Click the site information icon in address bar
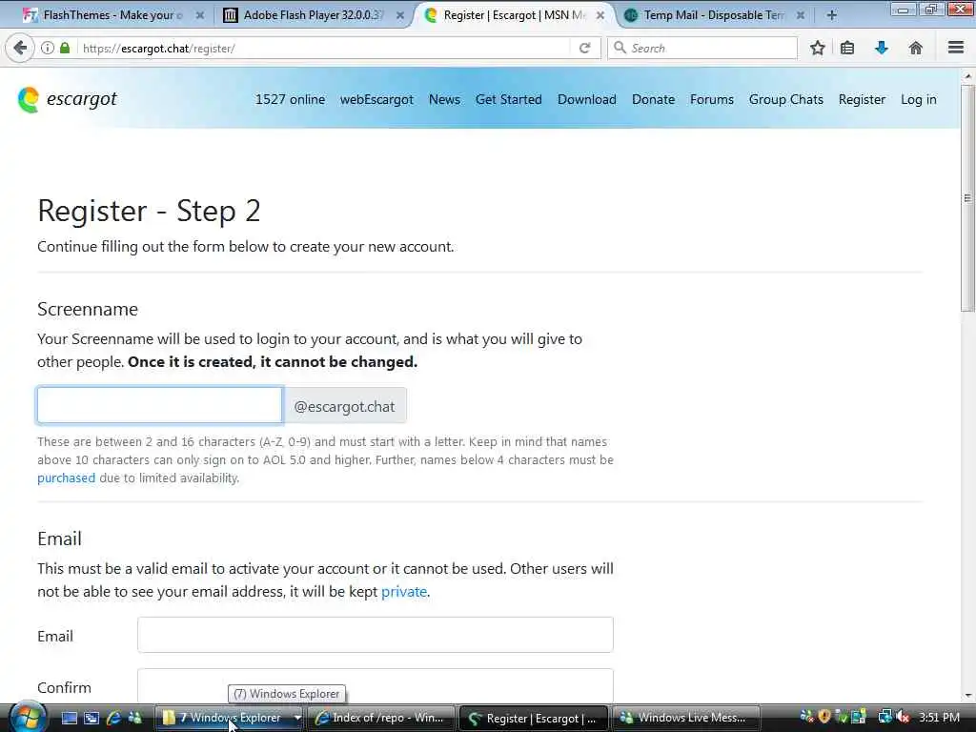Image resolution: width=976 pixels, height=732 pixels. click(x=48, y=48)
